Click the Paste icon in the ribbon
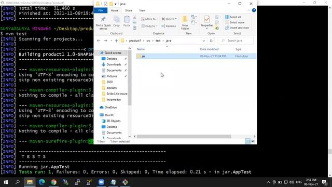The image size is (332, 187). click(127, 19)
